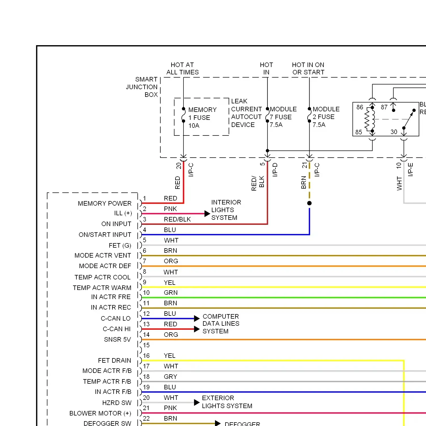Click the MEMORY 1 FUSE 10A label
Viewport: 426px width, 426px height.
202,118
